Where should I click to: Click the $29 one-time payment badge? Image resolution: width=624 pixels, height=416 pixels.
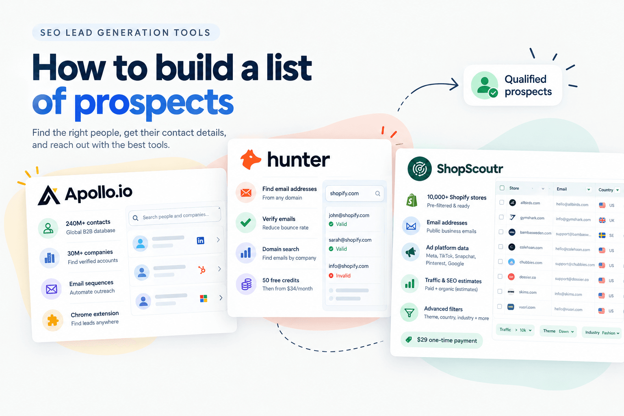442,340
